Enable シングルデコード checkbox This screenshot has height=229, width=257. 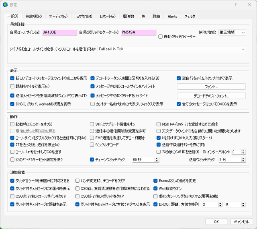click(x=92, y=145)
